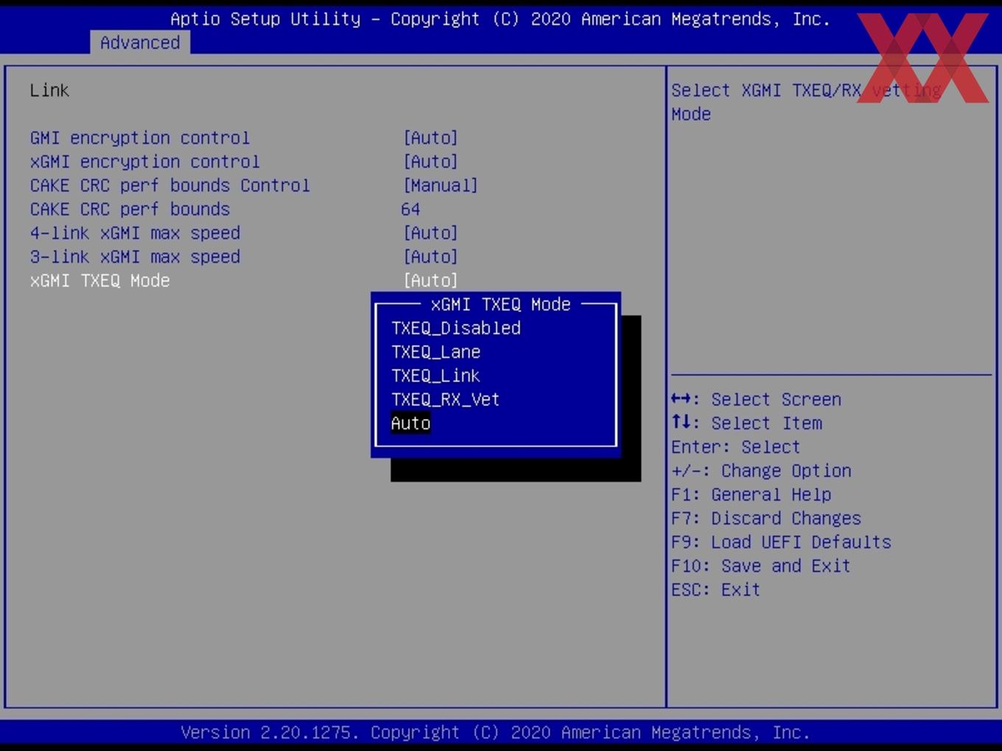Change CAKE CRC perf bounds Control [Manual]

click(x=441, y=186)
